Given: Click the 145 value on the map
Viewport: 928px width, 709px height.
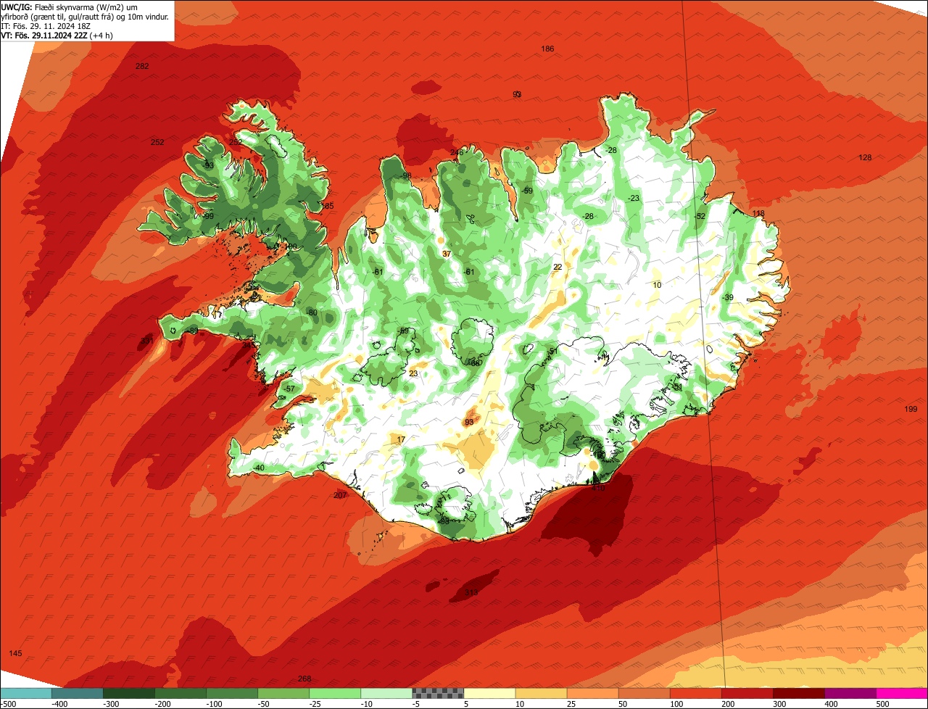Looking at the screenshot, I should pyautogui.click(x=15, y=653).
